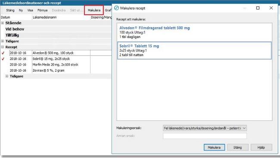
Task: Click Förnya in the toolbar
Action: 43,10
